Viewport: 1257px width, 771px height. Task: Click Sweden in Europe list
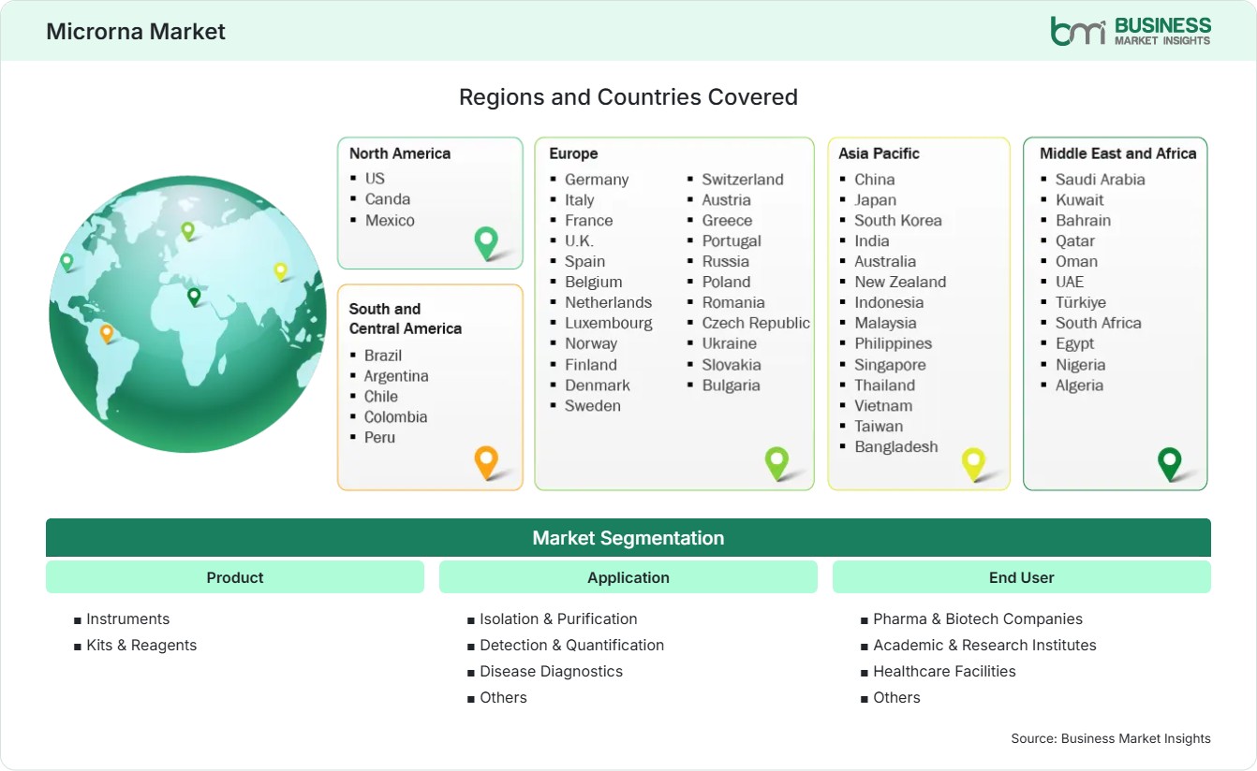593,405
